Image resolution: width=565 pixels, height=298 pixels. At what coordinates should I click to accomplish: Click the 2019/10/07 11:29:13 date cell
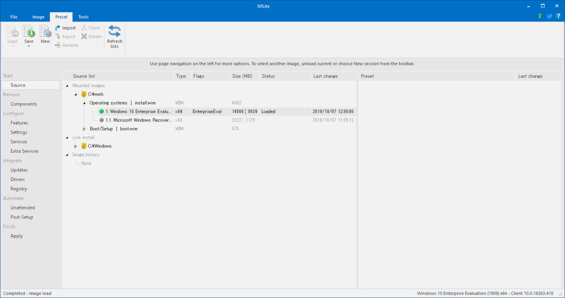[333, 120]
